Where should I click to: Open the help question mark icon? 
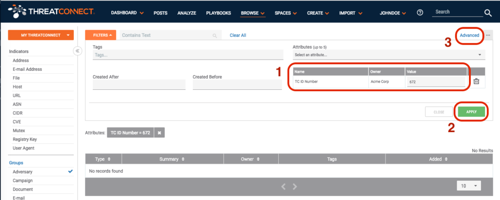(x=420, y=13)
